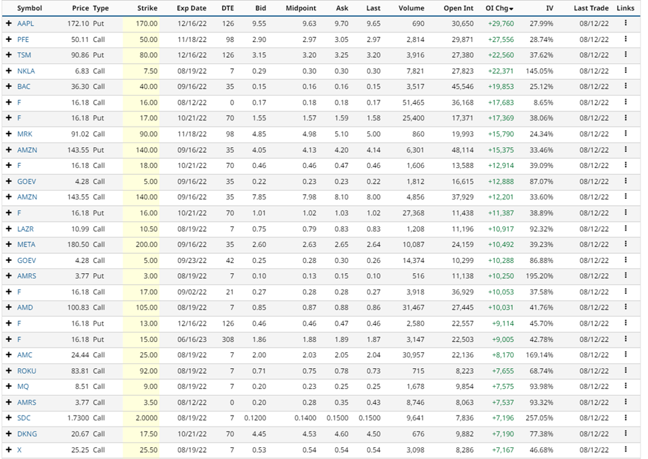Expand the X row with plus icon
648x459 pixels.
point(9,450)
